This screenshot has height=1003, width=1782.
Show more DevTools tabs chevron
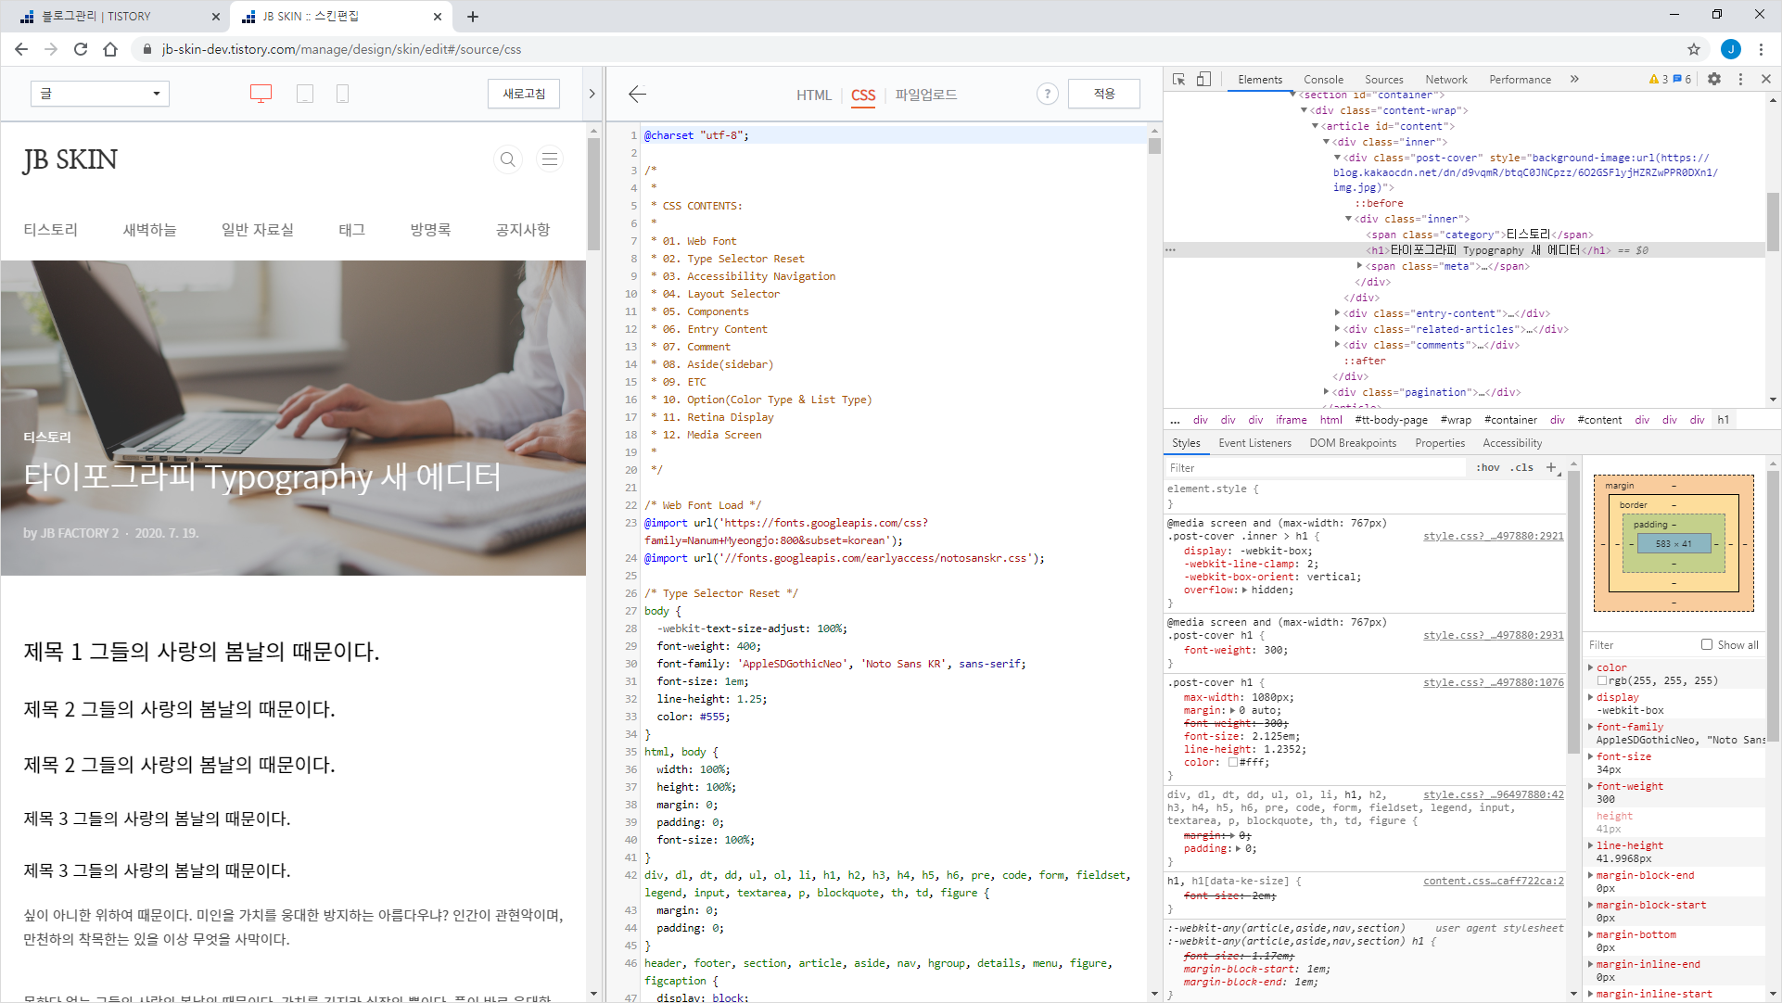[1574, 80]
